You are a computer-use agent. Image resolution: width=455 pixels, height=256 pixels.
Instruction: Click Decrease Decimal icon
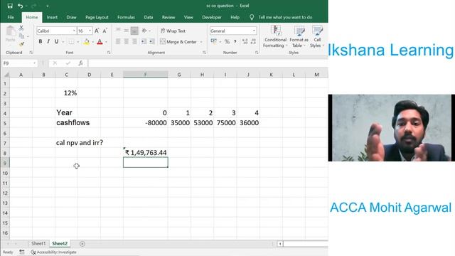[253, 41]
